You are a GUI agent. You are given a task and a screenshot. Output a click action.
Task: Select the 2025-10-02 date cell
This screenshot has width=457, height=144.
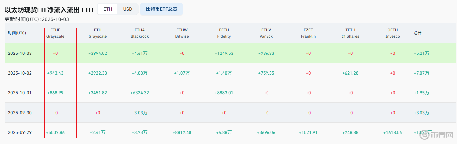pyautogui.click(x=20, y=73)
